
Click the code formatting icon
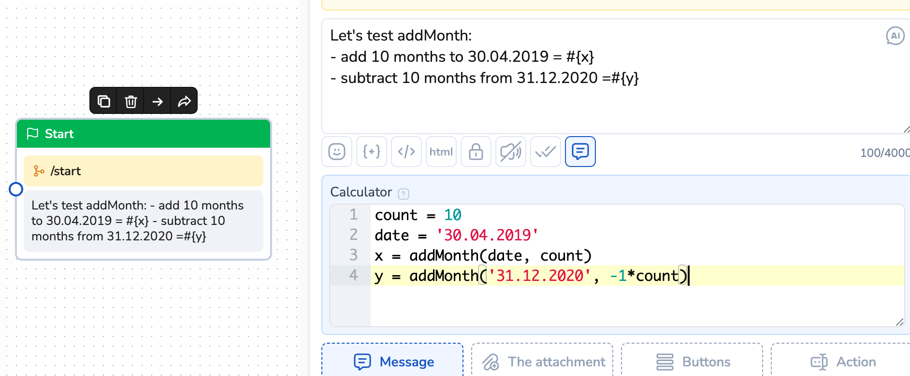coord(406,152)
